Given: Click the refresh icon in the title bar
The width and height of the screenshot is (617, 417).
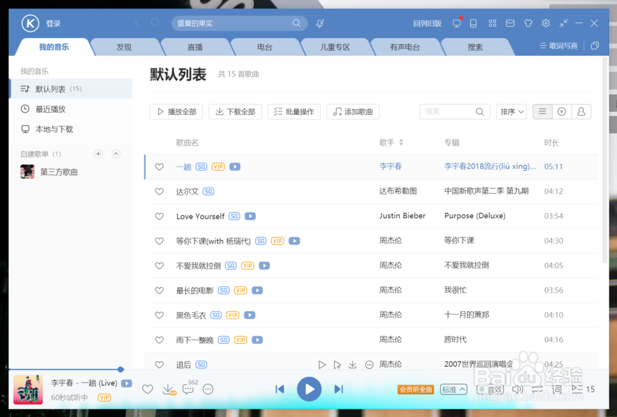Looking at the screenshot, I should pos(155,22).
